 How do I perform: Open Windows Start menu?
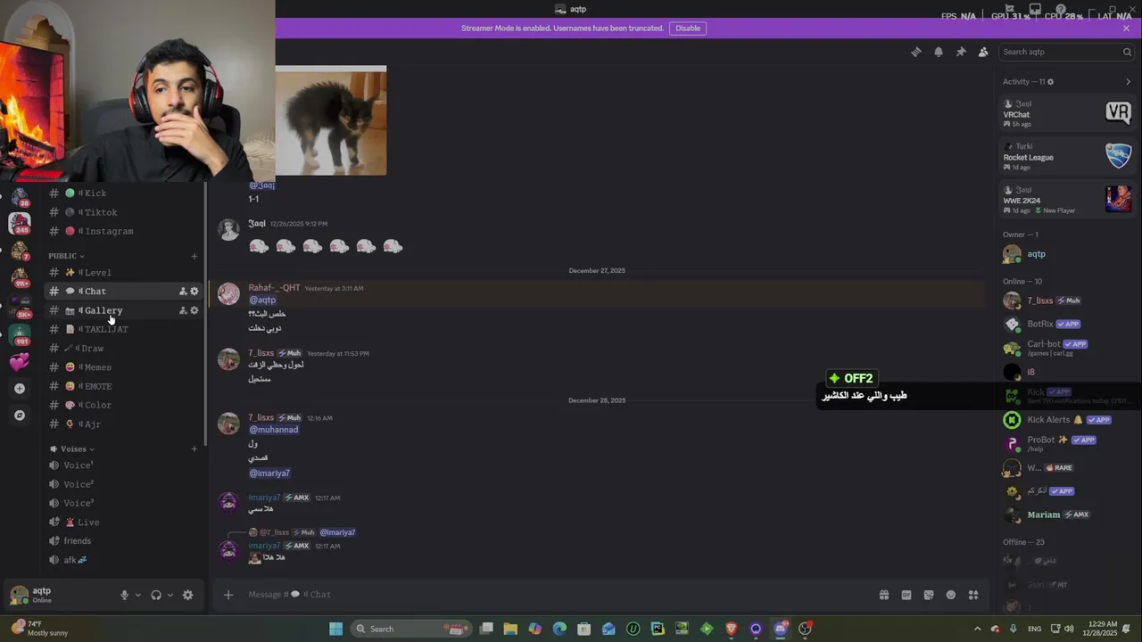[335, 629]
